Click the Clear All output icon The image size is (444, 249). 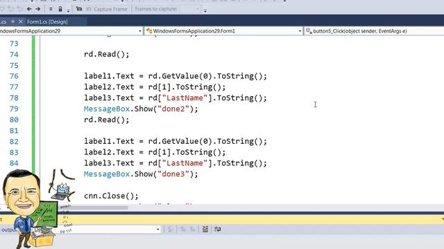205,229
